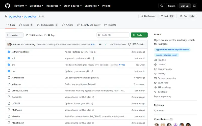Click the Report repository link
Screen dimensions: 202x126
click(162, 97)
